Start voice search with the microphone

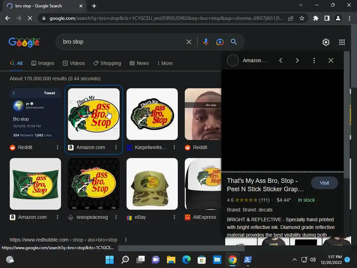tap(206, 42)
